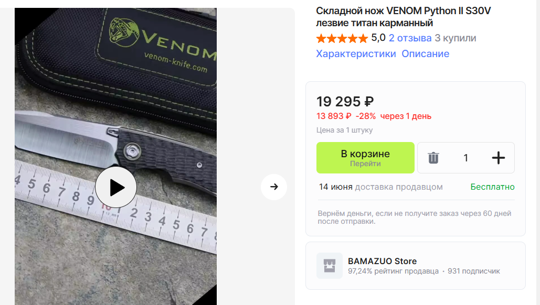Open BAMAZUO Store shop icon

pos(330,266)
